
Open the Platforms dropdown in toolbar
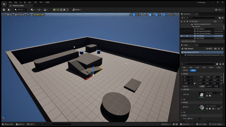click(x=77, y=10)
